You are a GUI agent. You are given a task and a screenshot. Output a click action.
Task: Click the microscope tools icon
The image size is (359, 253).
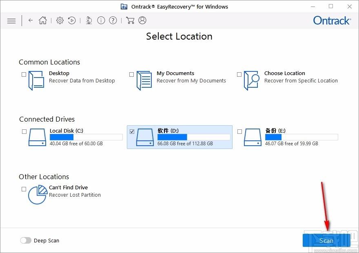89,20
